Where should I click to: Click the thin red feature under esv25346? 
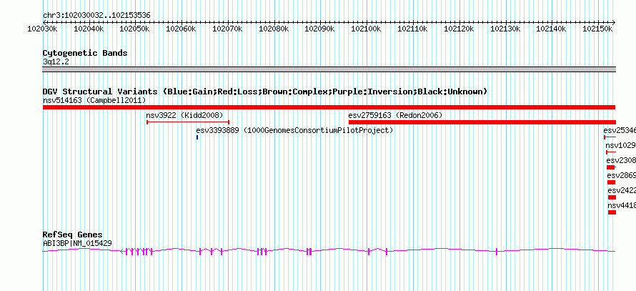[610, 137]
